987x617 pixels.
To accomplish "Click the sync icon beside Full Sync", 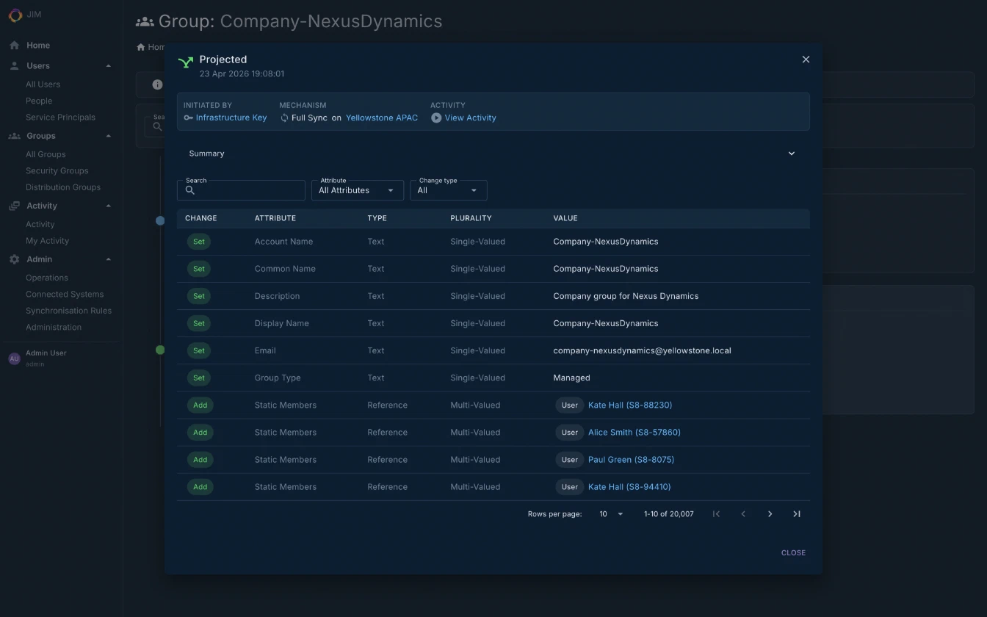I will pos(283,118).
